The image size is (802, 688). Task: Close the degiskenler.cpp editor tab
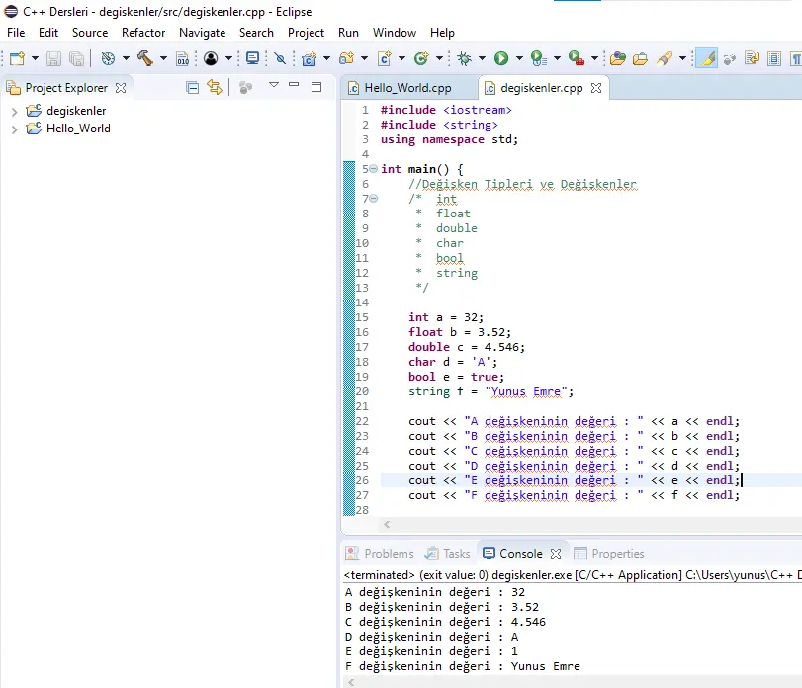[x=596, y=88]
